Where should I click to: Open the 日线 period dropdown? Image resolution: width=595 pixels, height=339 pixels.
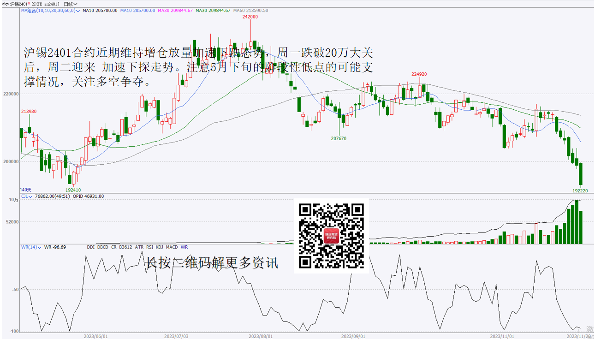point(70,4)
